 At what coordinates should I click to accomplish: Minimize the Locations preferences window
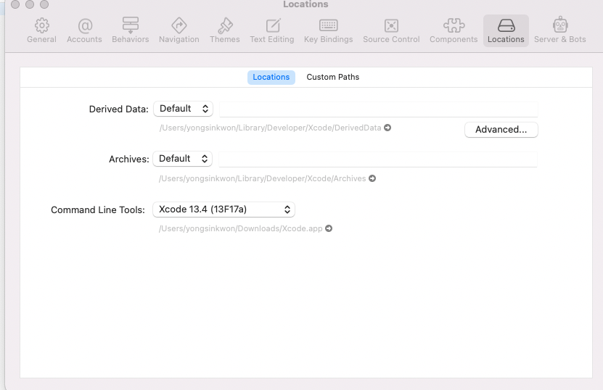click(30, 4)
